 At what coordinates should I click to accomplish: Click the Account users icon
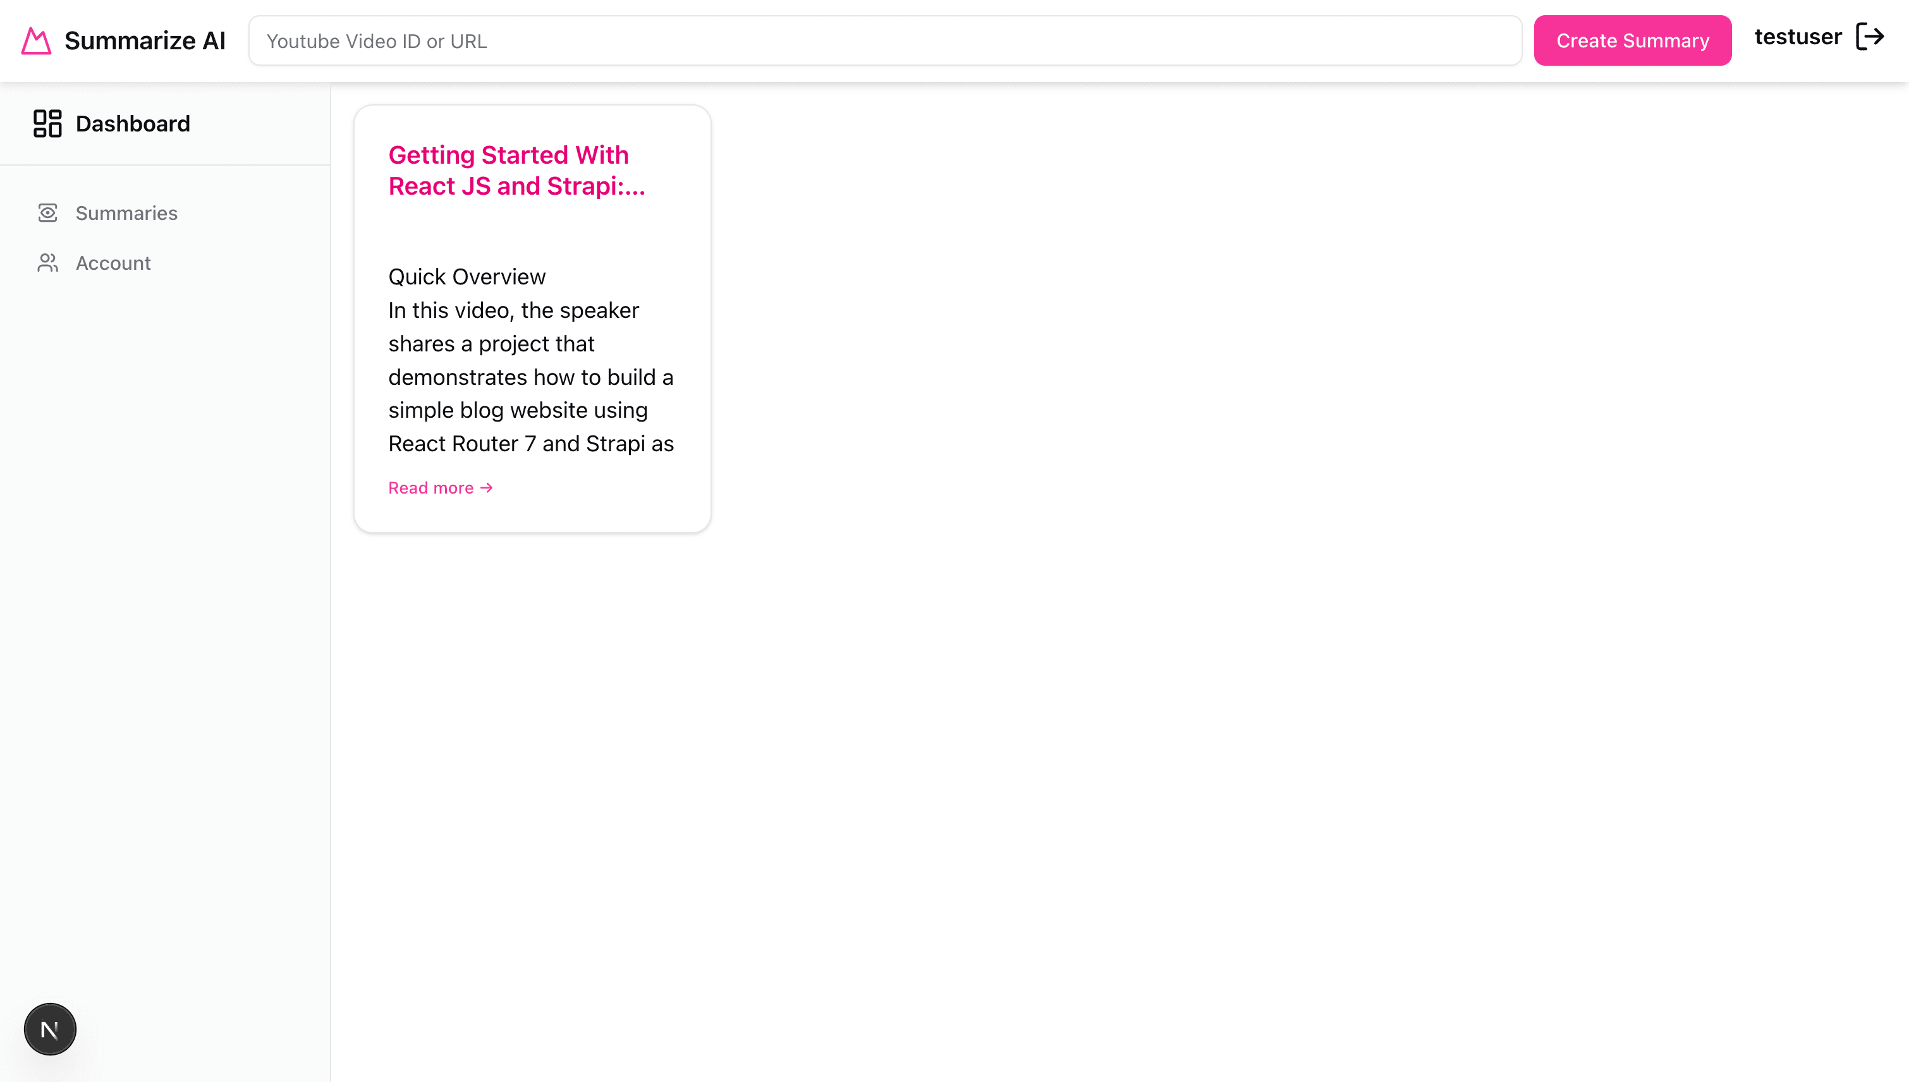[x=47, y=263]
